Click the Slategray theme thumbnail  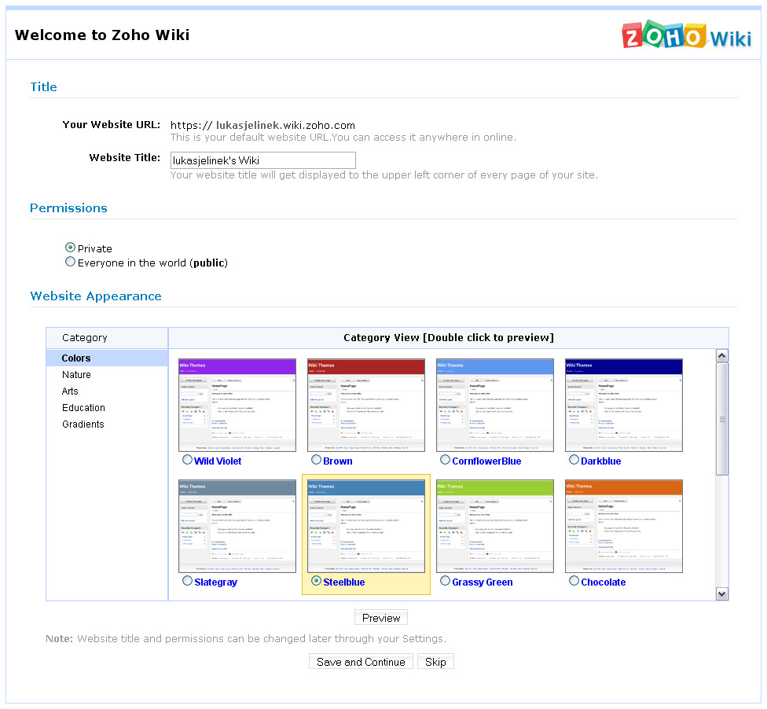point(237,526)
